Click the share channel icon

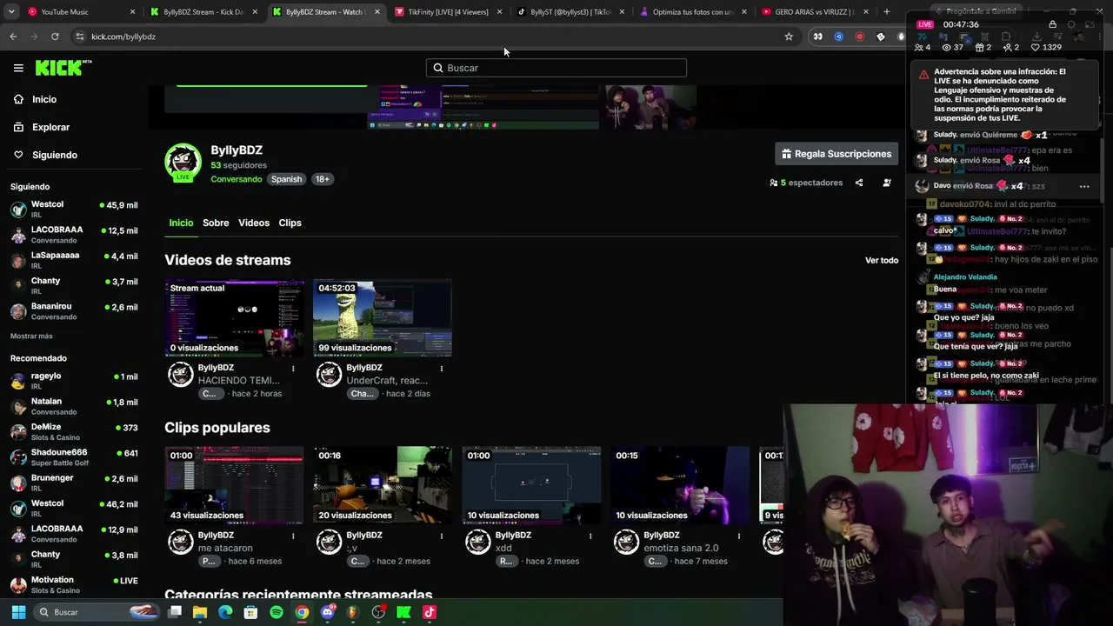point(859,183)
